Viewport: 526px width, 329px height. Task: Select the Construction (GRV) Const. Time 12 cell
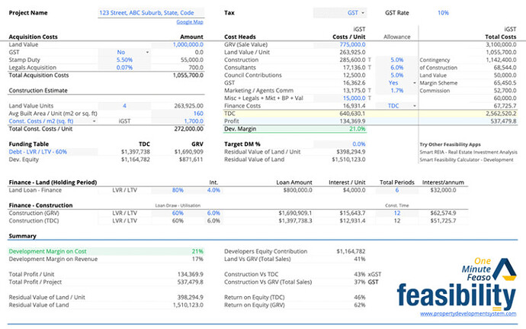397,213
